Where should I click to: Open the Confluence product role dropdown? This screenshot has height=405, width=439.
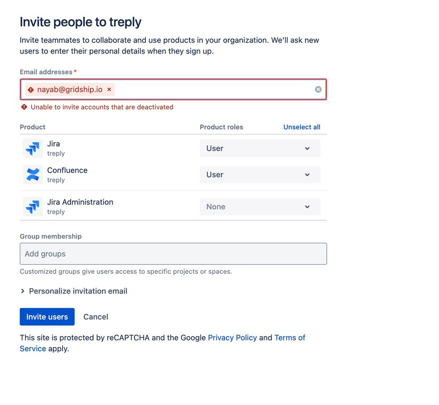point(260,175)
